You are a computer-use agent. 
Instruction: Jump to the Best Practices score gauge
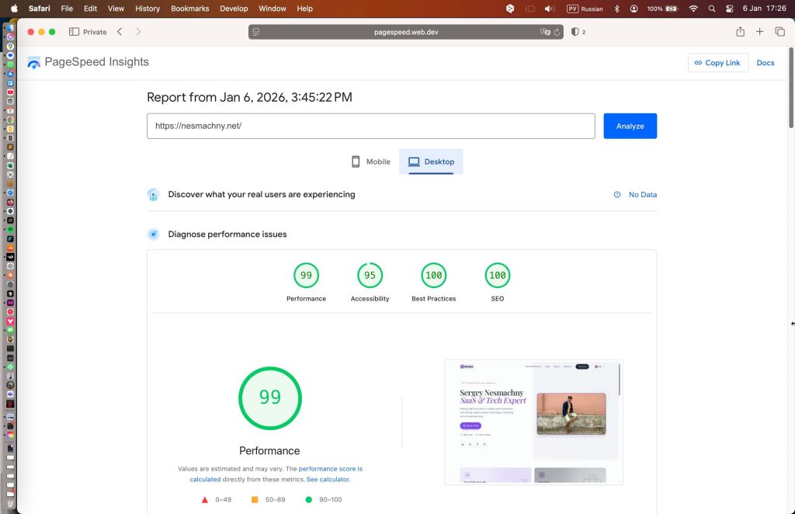coord(433,276)
